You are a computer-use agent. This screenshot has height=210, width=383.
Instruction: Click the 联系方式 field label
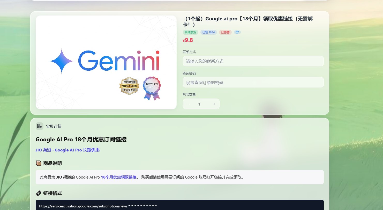[x=189, y=52]
